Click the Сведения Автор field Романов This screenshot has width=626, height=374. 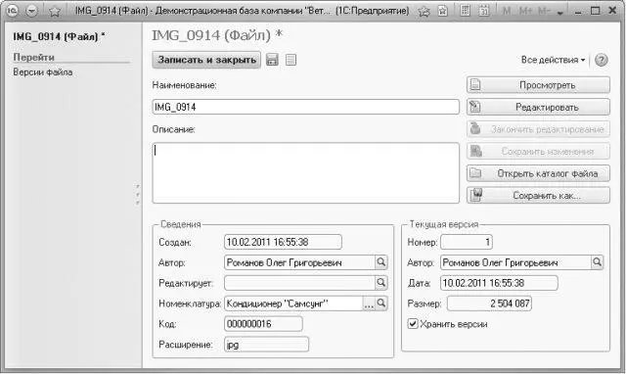point(299,262)
